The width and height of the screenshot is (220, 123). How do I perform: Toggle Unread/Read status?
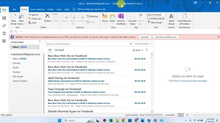pos(132,19)
